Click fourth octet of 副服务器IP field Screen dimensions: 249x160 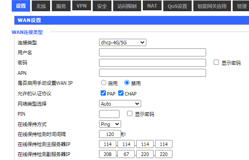click(164, 154)
